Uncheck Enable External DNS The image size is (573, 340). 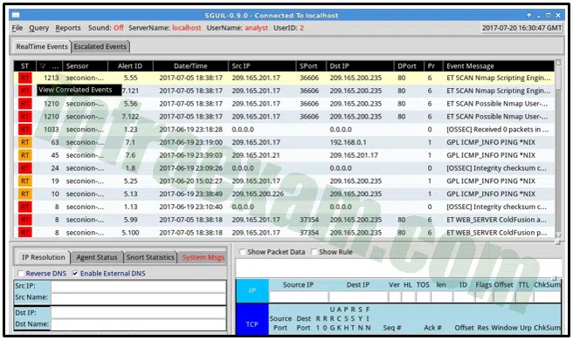point(75,274)
